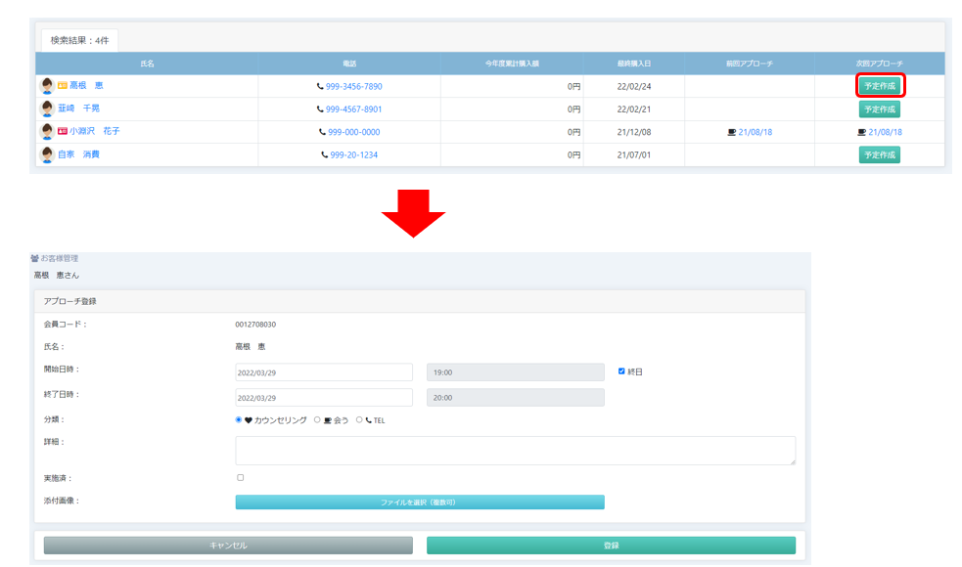962x567 pixels.
Task: Select the 会う radio option
Action: coord(317,420)
